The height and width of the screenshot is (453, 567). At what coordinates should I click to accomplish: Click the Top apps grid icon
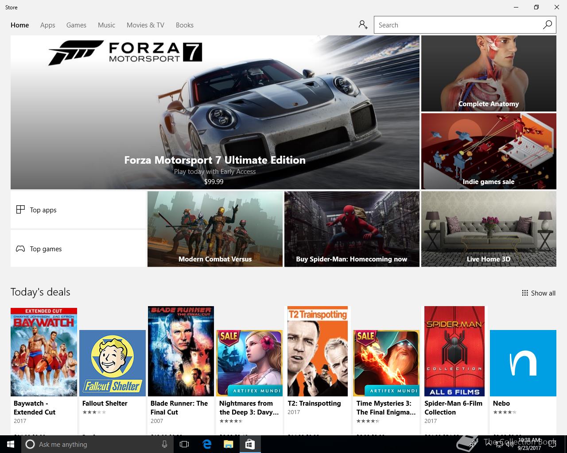point(20,210)
